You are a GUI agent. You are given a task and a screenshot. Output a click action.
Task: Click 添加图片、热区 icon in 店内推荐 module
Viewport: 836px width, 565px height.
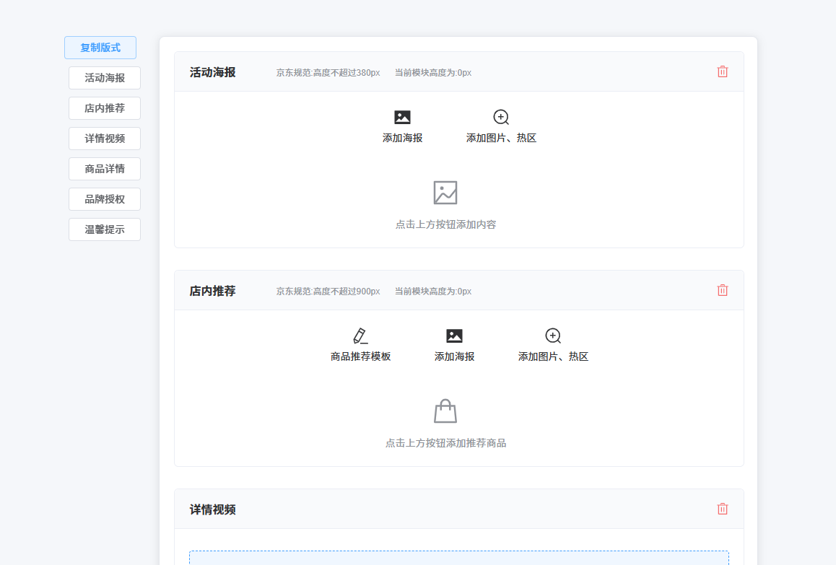pos(553,336)
